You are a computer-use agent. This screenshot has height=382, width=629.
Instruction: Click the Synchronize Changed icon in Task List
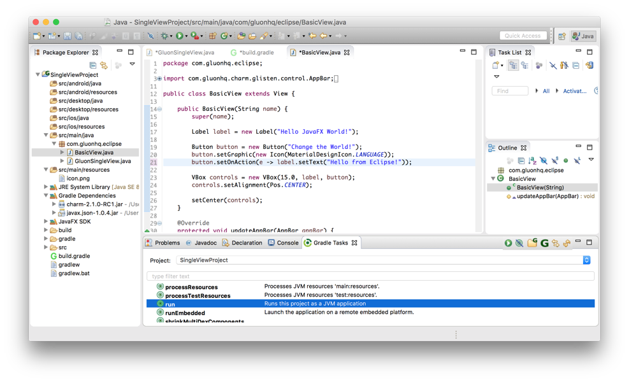coord(589,66)
